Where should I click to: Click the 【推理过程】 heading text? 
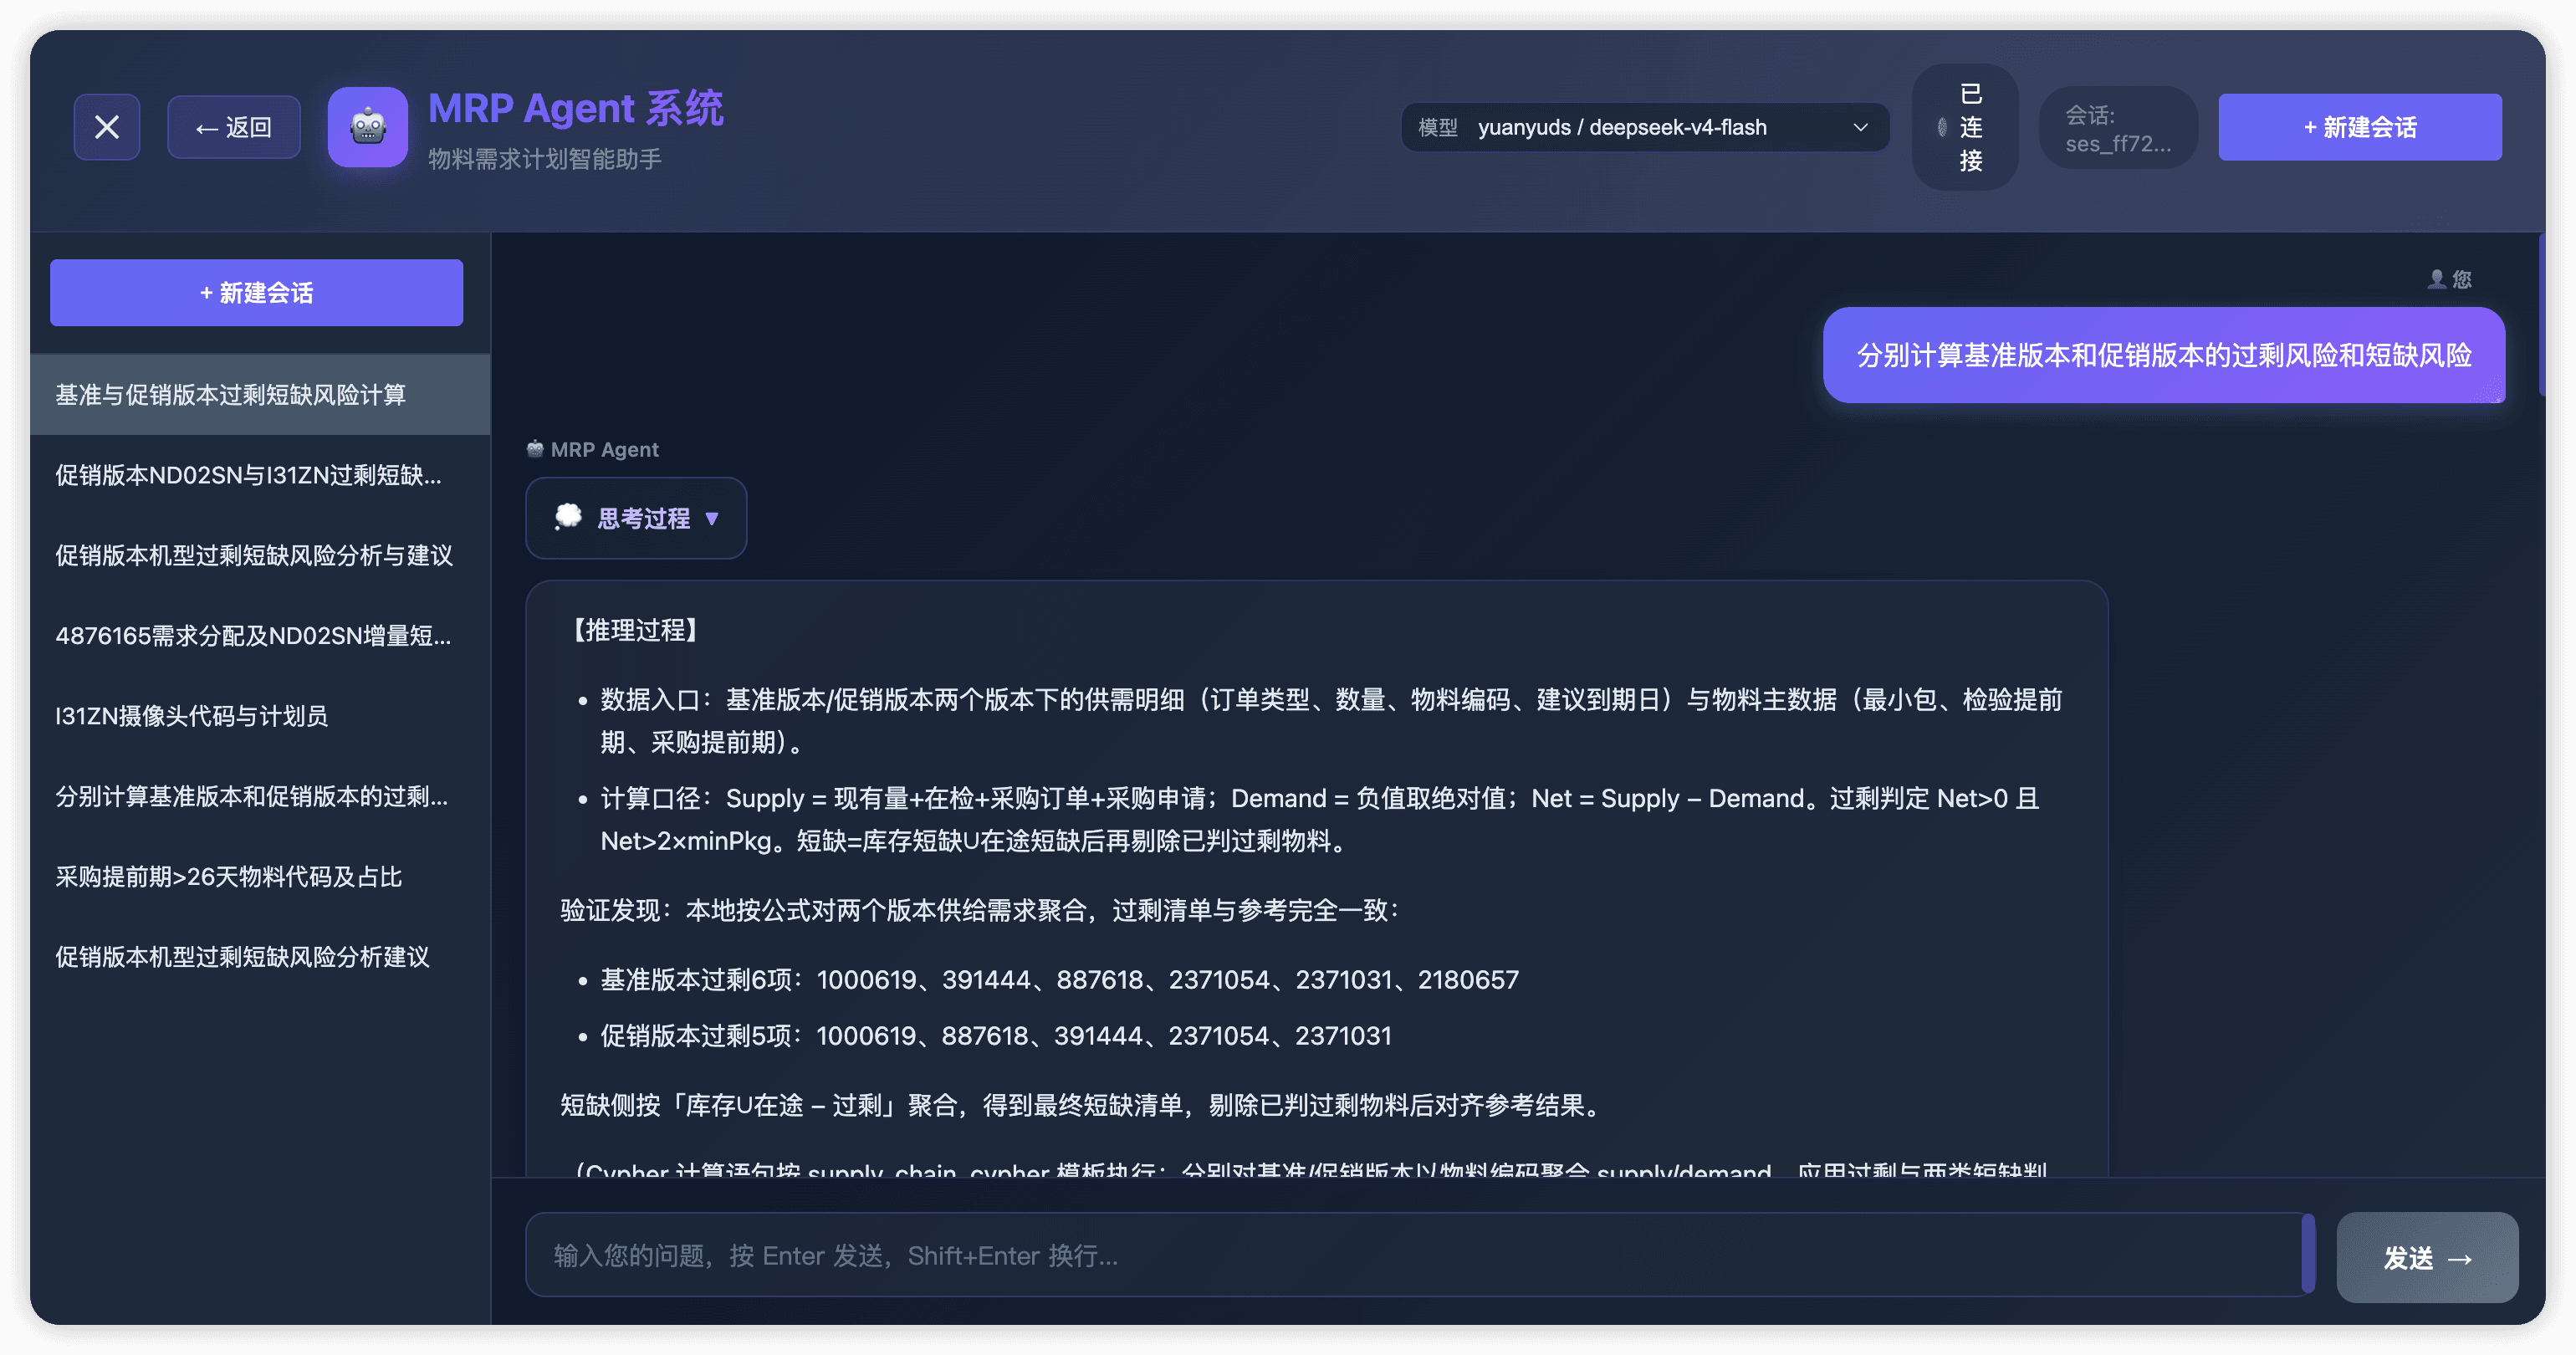635,630
